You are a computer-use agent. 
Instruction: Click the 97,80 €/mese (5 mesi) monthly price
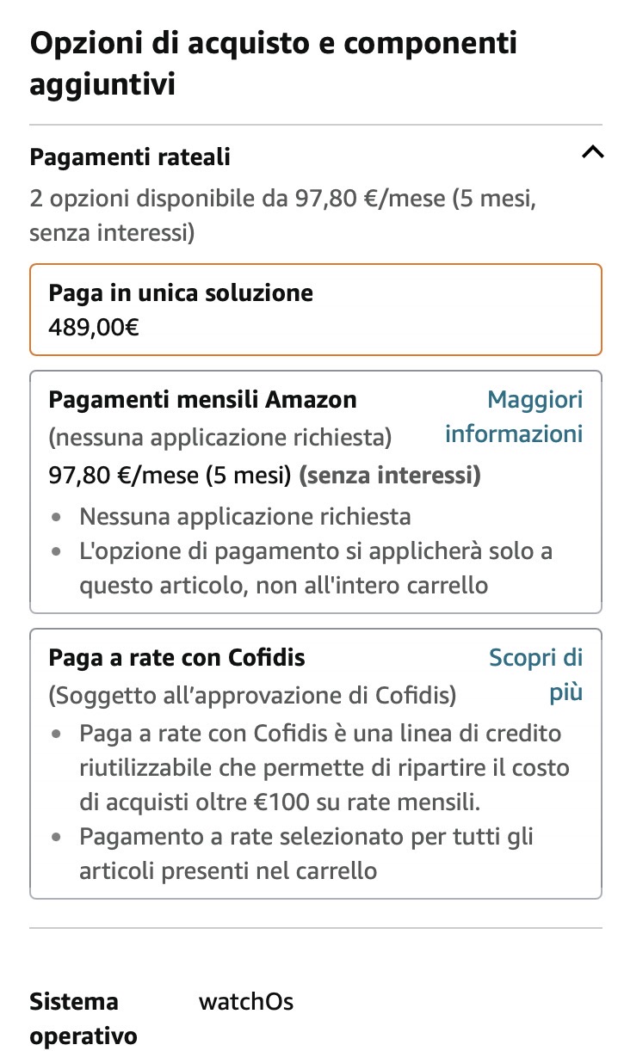[x=170, y=475]
